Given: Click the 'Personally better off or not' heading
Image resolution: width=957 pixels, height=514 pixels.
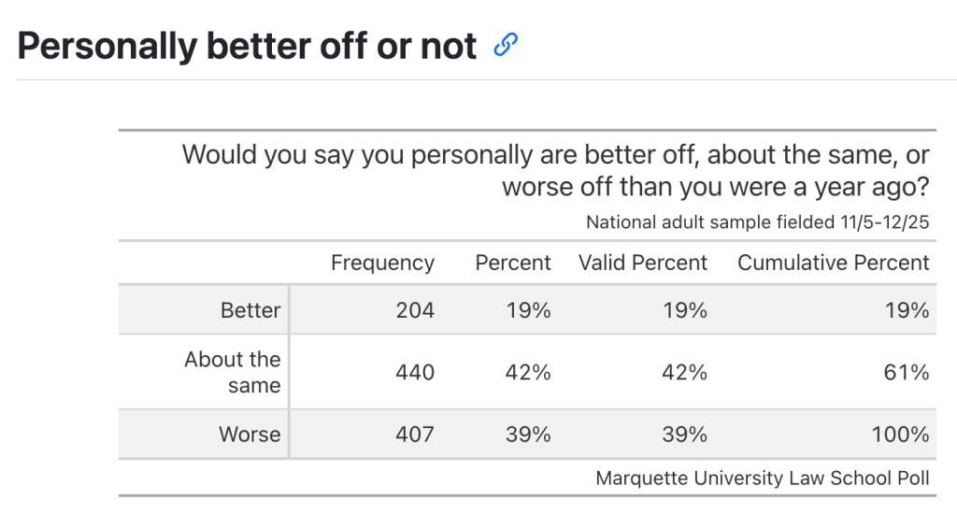Looking at the screenshot, I should pos(248,45).
